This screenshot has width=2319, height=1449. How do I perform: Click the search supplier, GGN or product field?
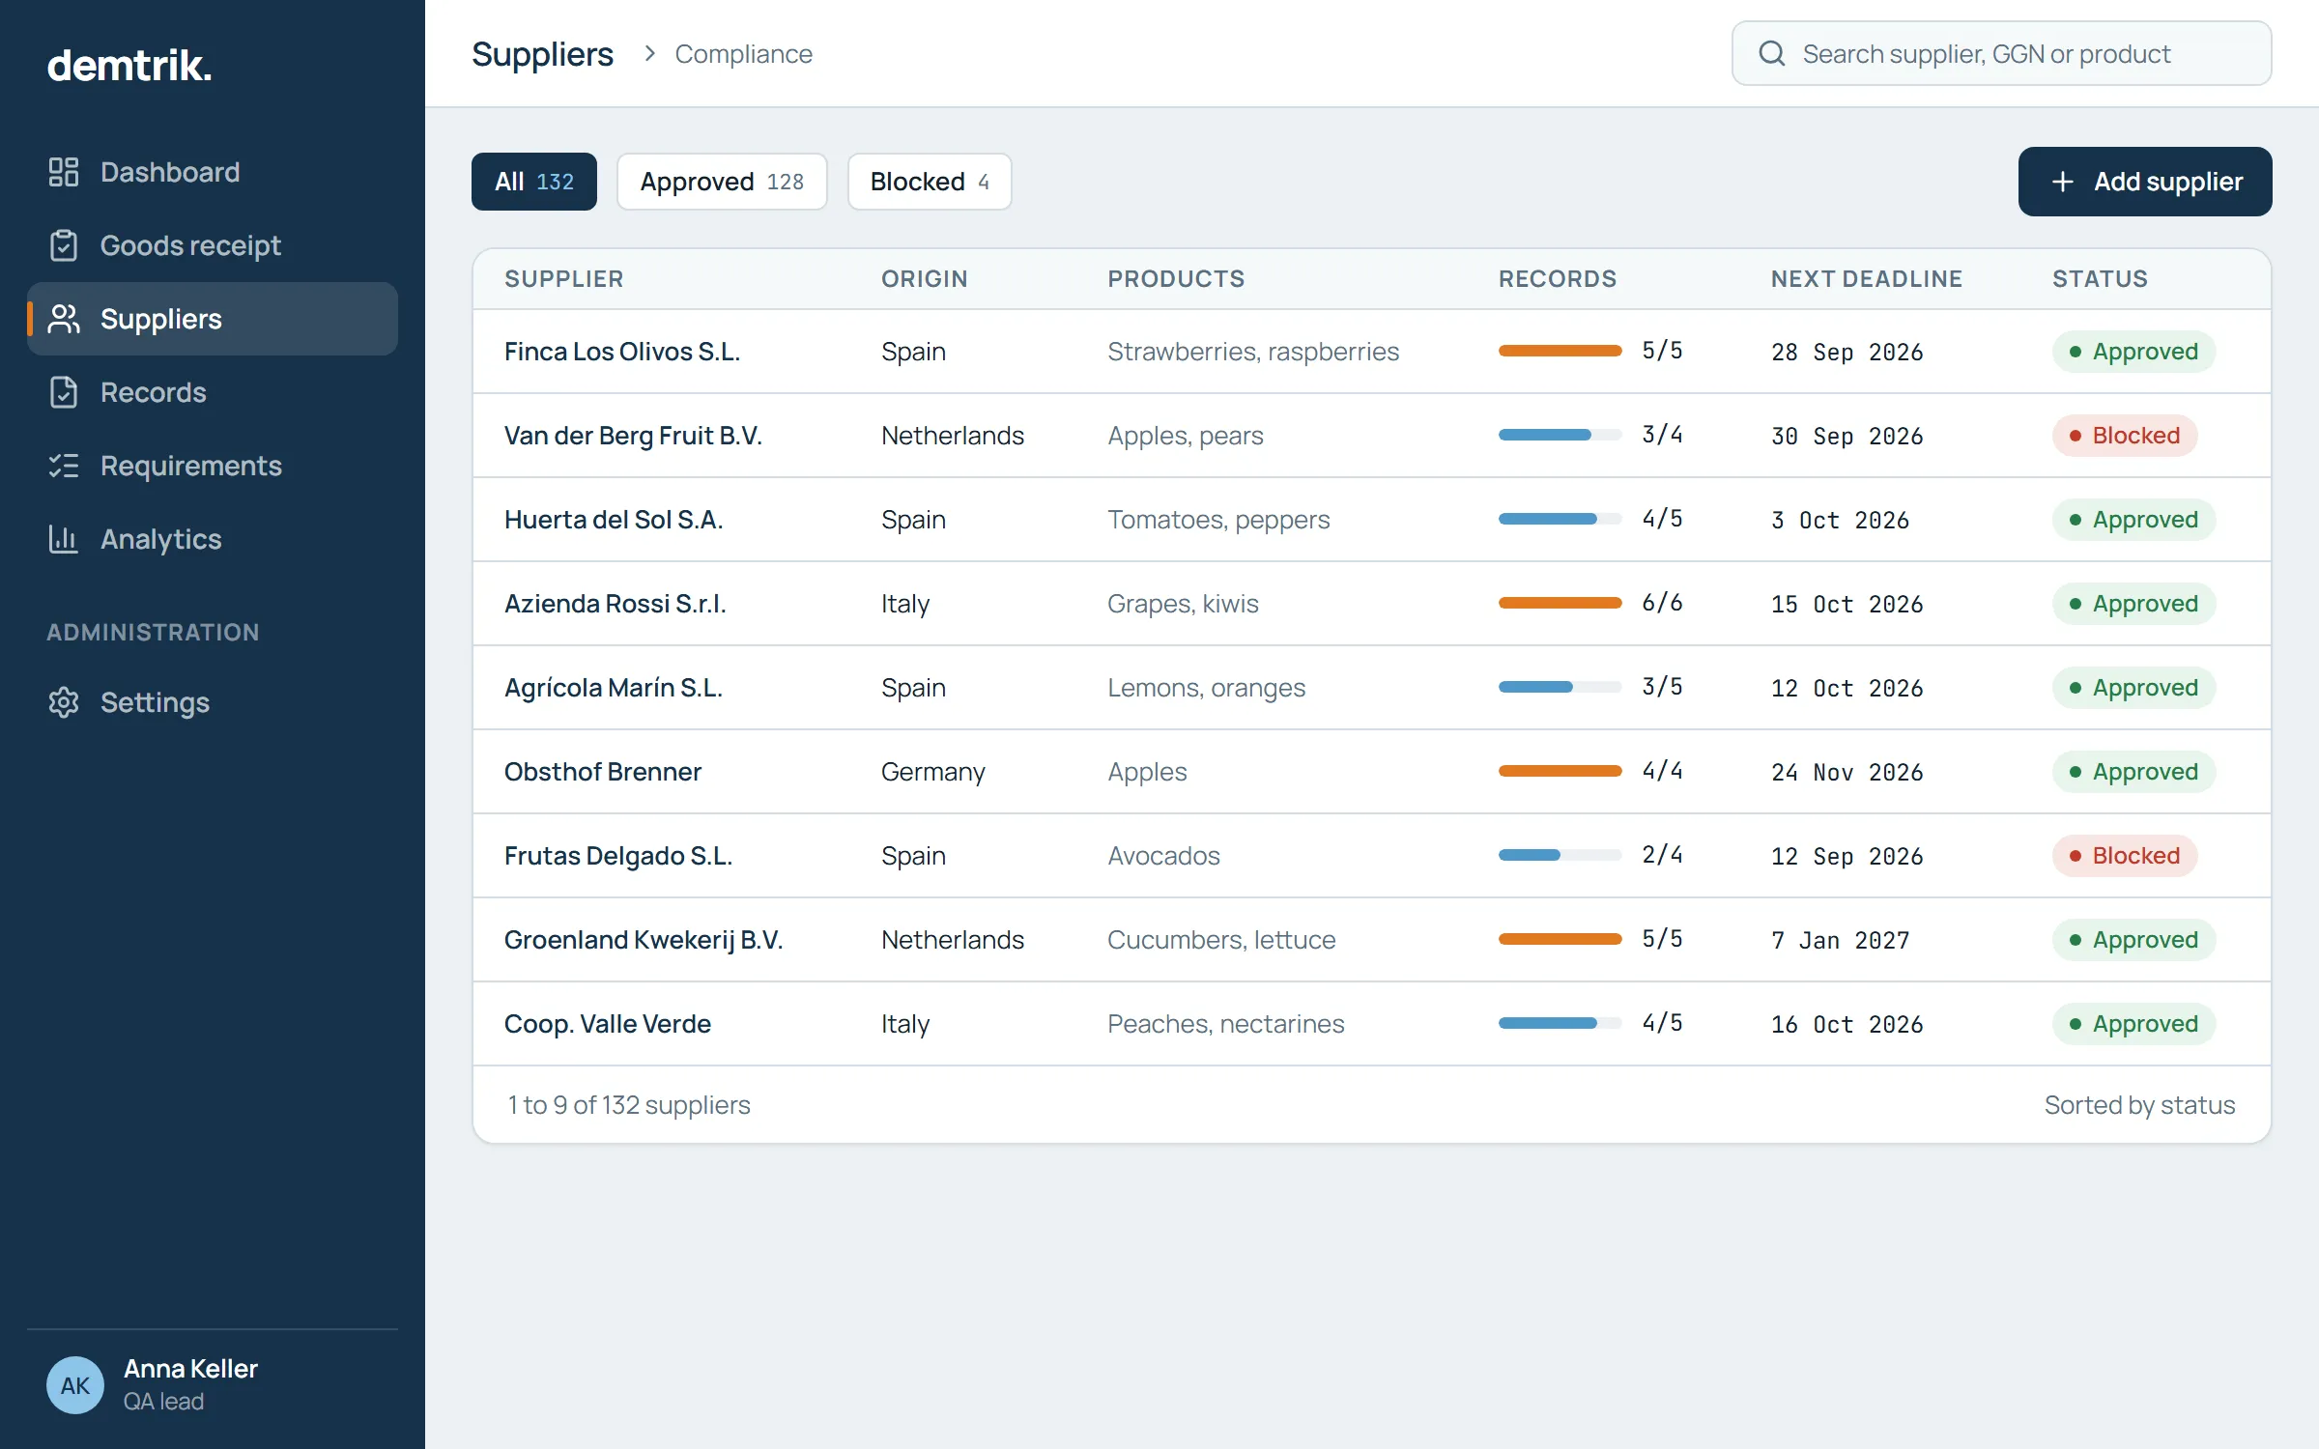[x=2002, y=53]
